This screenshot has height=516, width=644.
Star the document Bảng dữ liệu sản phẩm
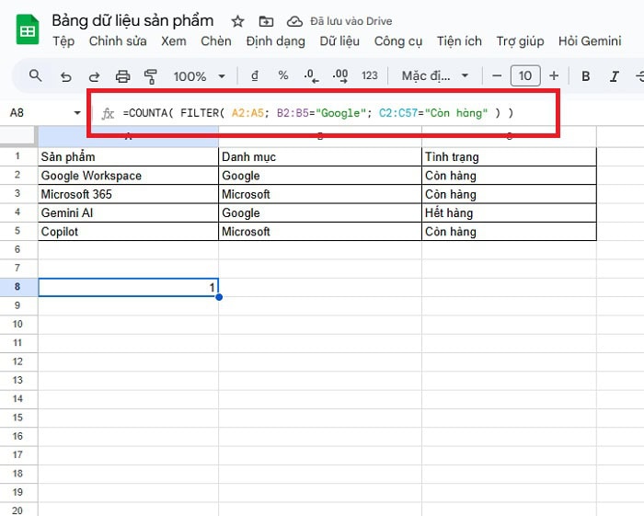237,21
